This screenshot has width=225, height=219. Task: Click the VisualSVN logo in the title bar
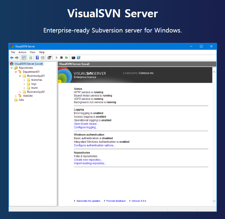pyautogui.click(x=12, y=46)
